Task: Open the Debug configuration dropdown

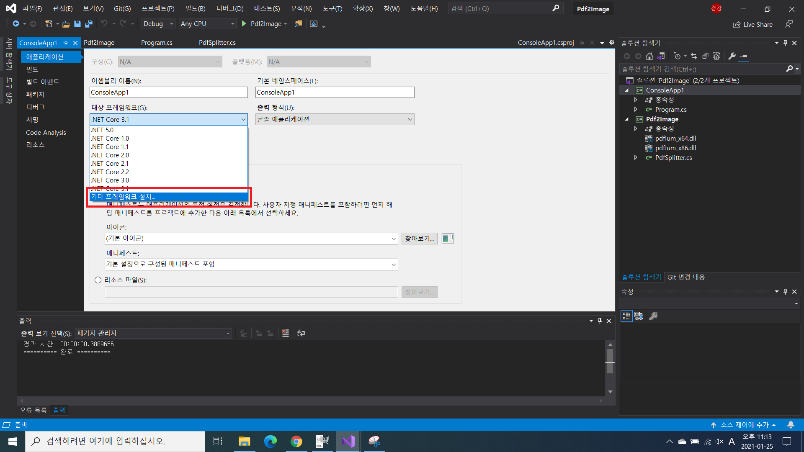Action: click(158, 24)
